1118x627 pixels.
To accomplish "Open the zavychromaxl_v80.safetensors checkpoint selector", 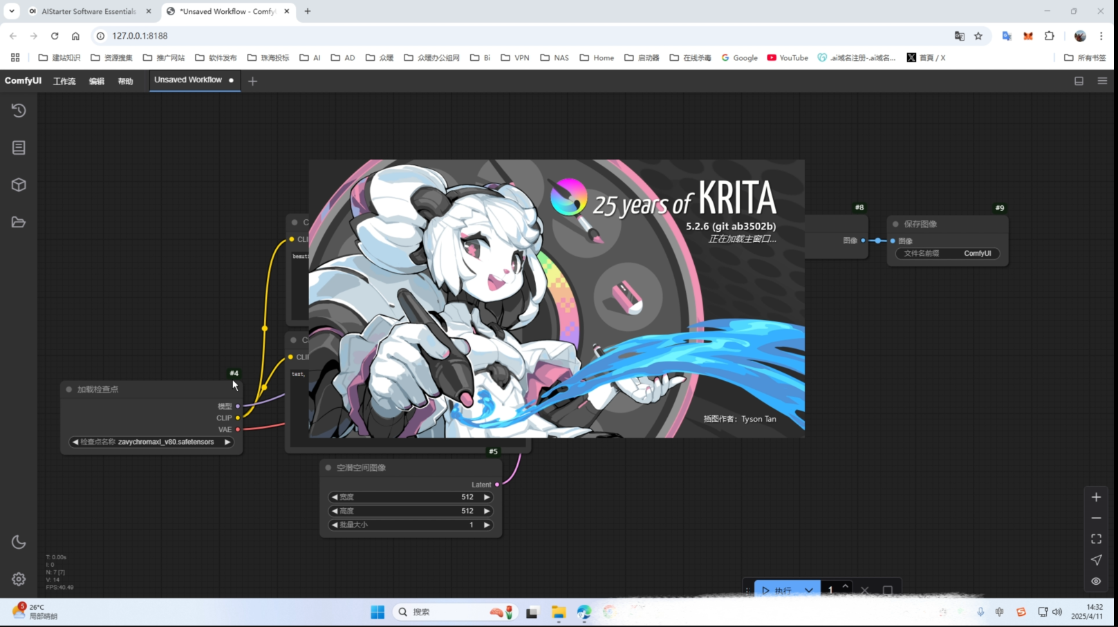I will (151, 442).
